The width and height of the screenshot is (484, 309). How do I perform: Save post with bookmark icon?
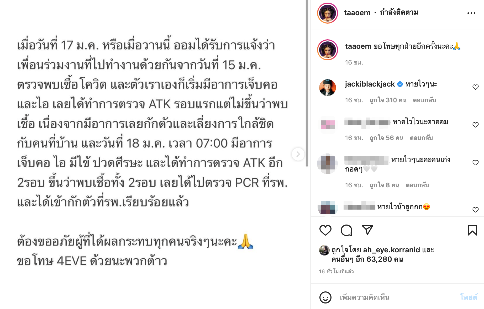pos(472,230)
